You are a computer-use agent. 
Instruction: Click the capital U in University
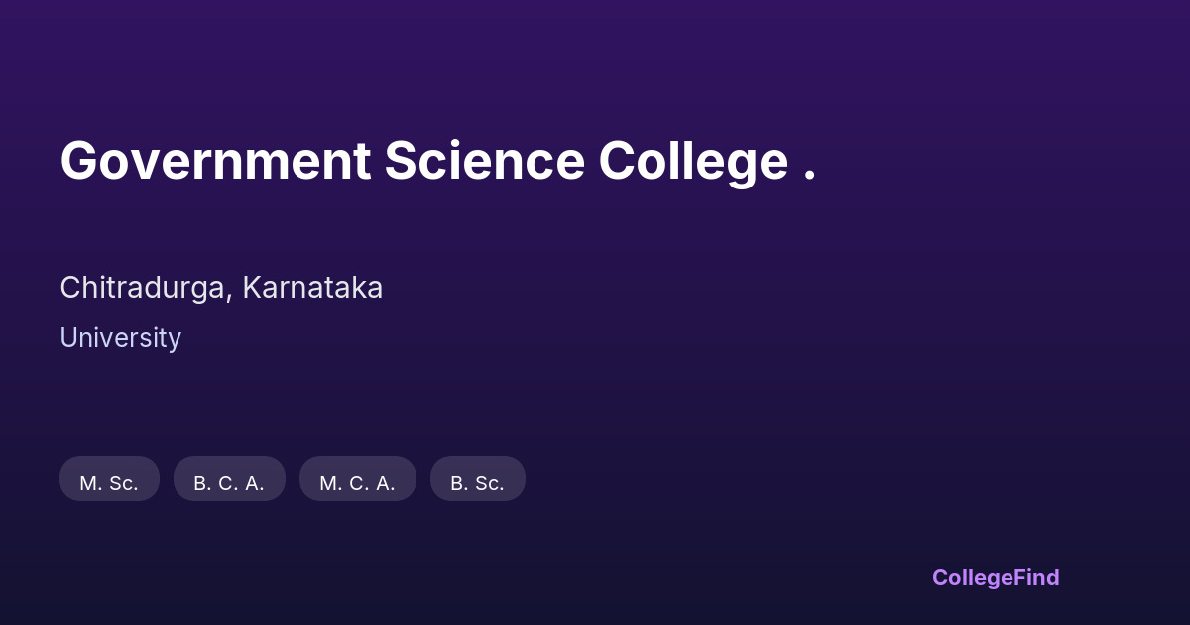[x=68, y=338]
